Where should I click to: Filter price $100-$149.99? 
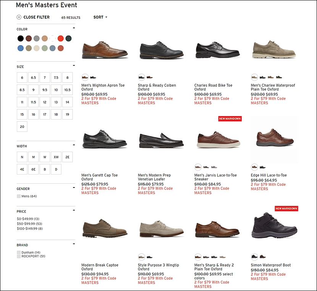pos(30,228)
